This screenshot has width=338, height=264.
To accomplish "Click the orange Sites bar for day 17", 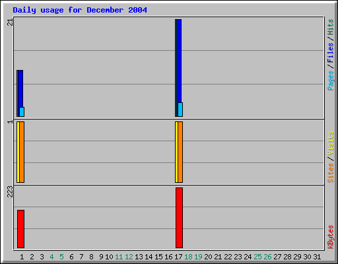I will [x=180, y=152].
